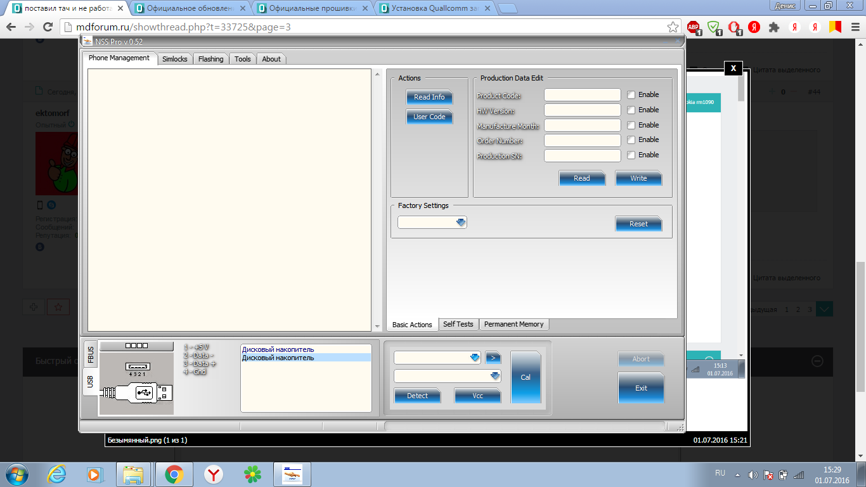This screenshot has height=487, width=866.
Task: Show the About tab
Action: point(271,59)
